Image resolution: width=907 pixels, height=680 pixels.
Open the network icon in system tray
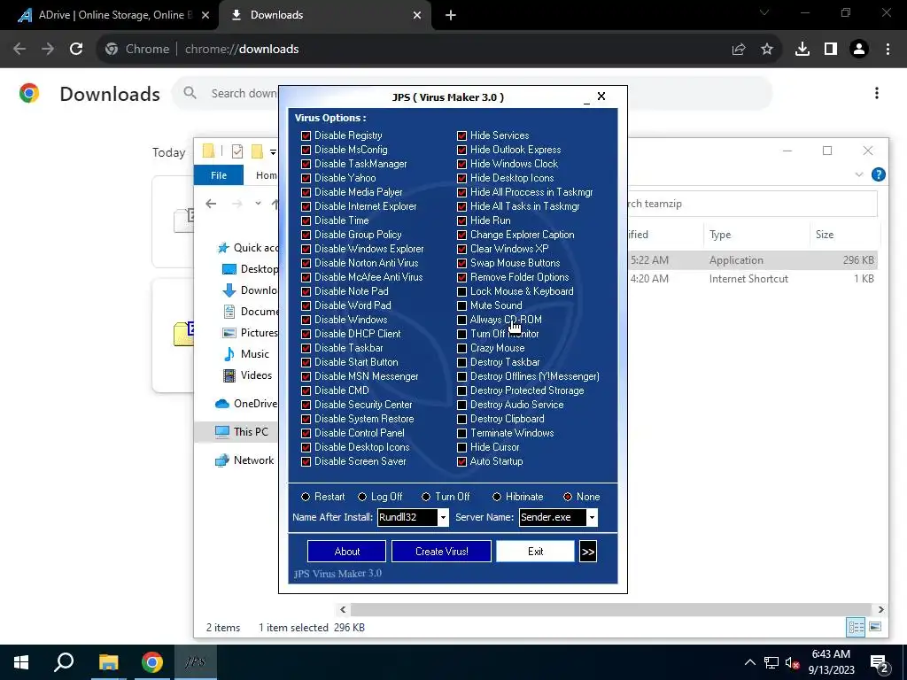coord(771,662)
